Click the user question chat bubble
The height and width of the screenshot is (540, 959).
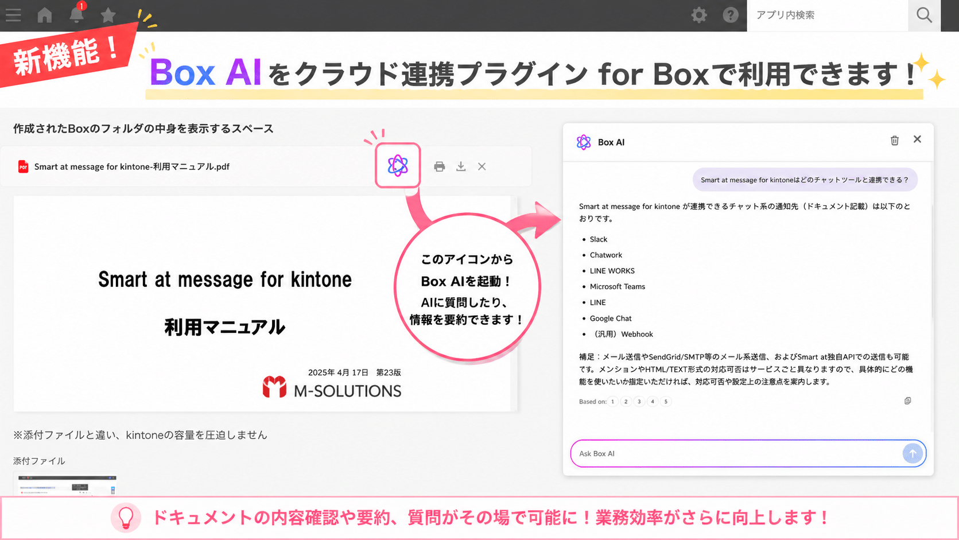(x=805, y=180)
